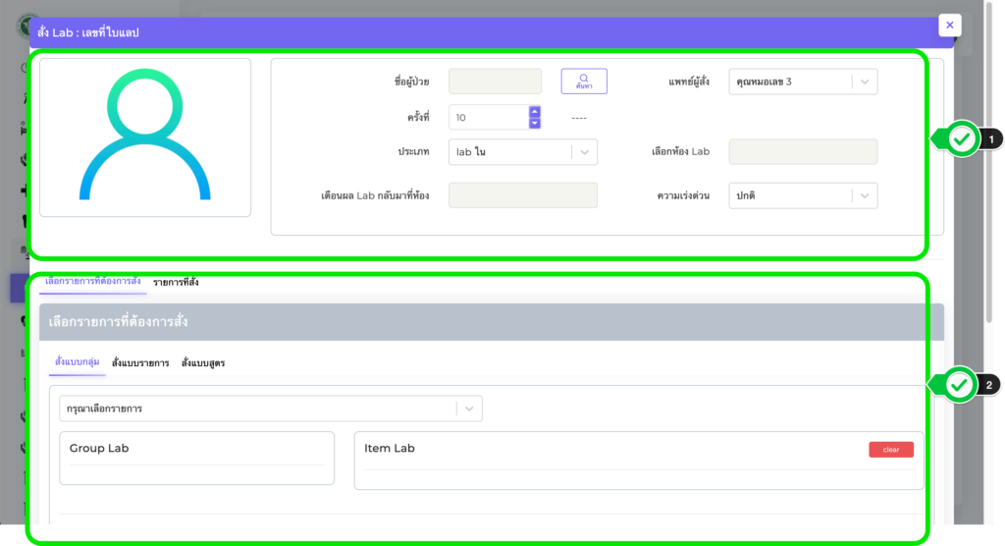Screen dimensions: 1005x546
Task: Close the Lab order dialog with X
Action: pyautogui.click(x=949, y=26)
